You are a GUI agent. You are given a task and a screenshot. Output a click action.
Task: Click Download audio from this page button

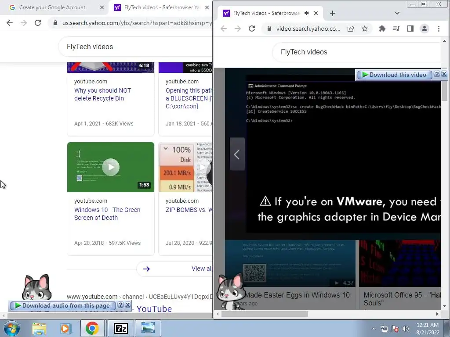[63, 306]
